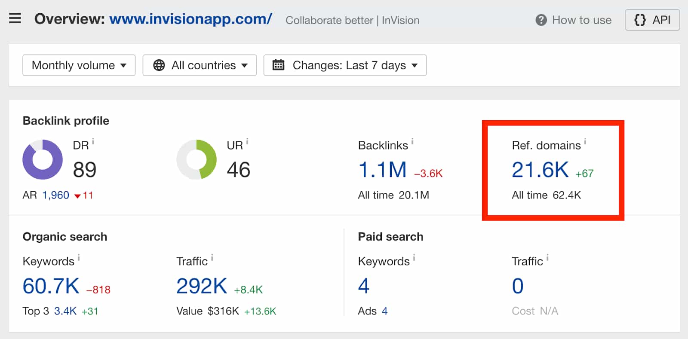Click the 292K organic traffic value
Image resolution: width=688 pixels, height=339 pixels.
202,286
